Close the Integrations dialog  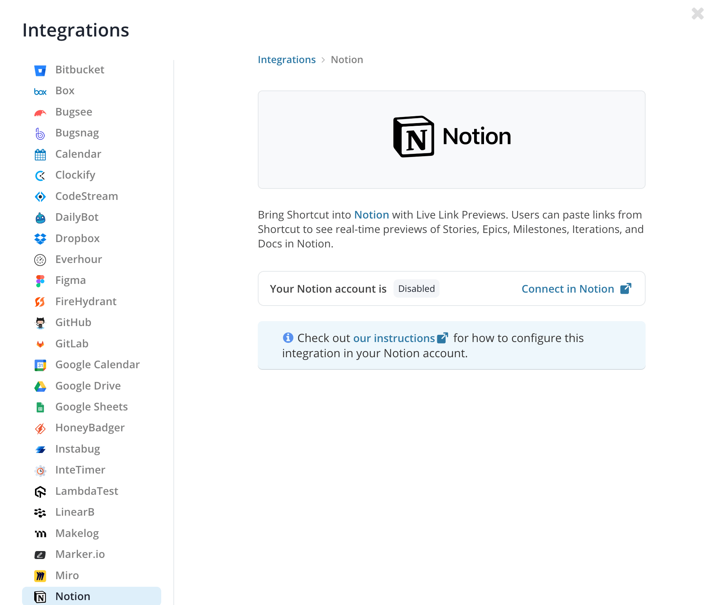coord(698,14)
